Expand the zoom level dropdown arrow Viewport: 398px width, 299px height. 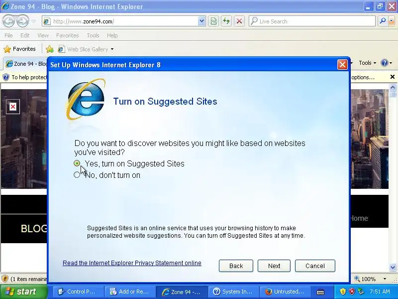tap(385, 279)
